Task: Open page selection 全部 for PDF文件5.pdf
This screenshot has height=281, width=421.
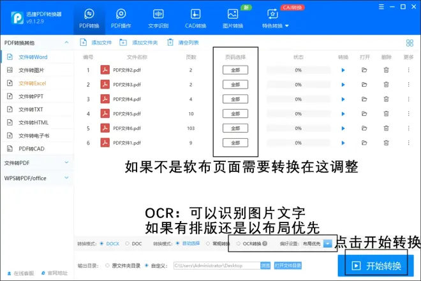Action: tap(235, 113)
